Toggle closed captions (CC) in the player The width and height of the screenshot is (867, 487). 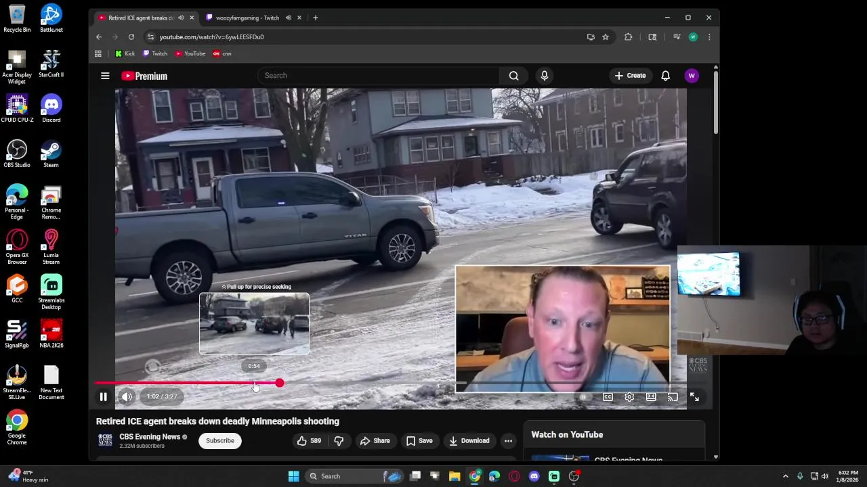click(x=608, y=397)
